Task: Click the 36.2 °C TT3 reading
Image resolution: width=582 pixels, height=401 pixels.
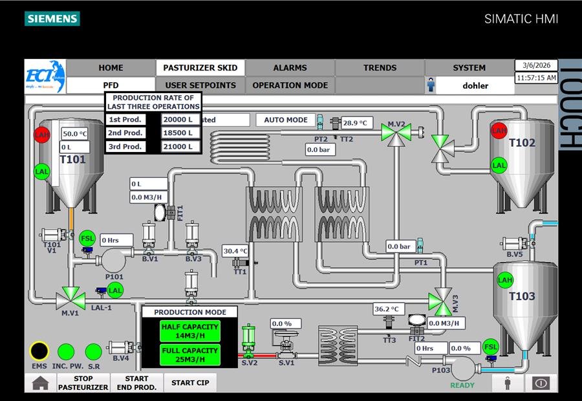Action: coord(388,309)
